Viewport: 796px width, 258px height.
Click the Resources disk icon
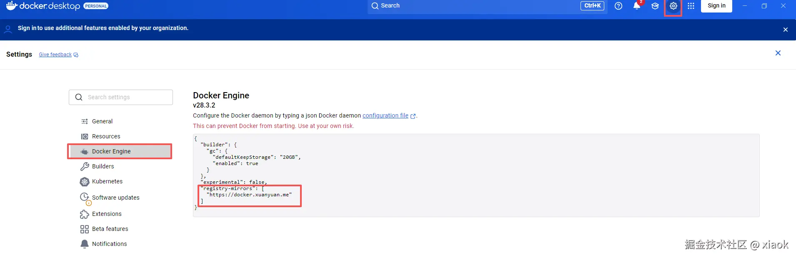[x=85, y=136]
